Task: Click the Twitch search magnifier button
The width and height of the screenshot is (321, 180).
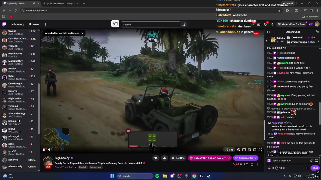Action: [x=183, y=24]
